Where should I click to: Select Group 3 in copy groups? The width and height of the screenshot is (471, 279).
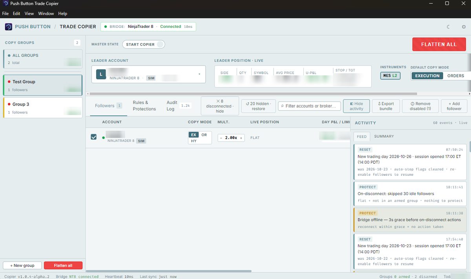pos(43,108)
